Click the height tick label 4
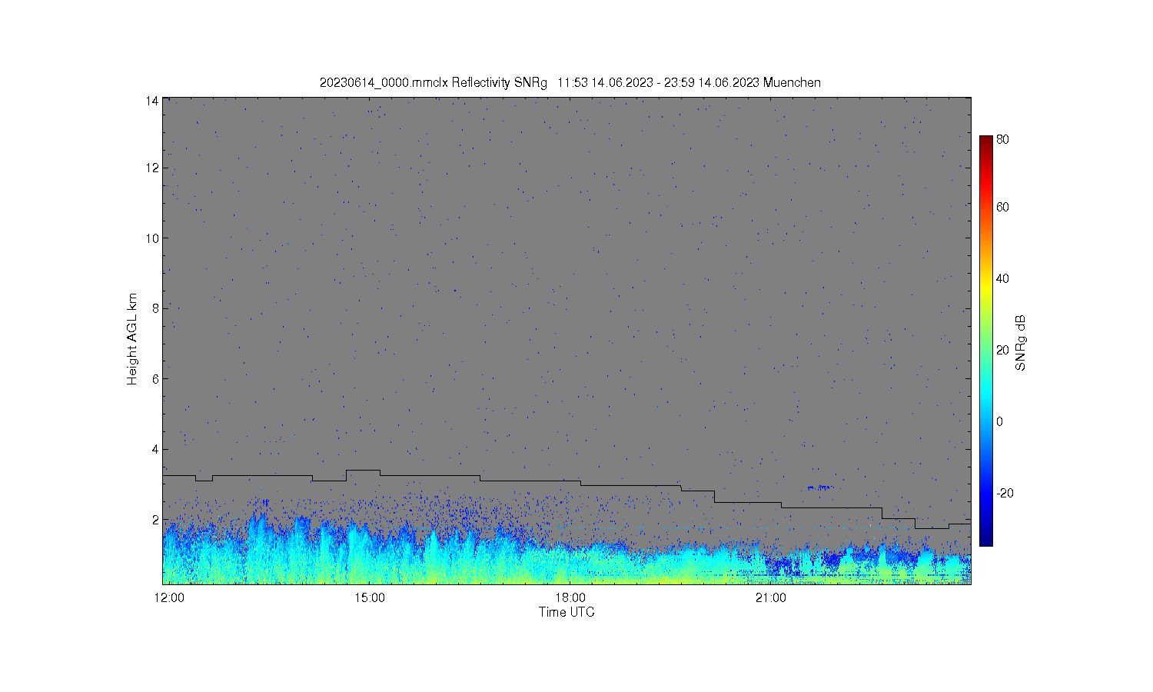The height and width of the screenshot is (692, 1153). (x=155, y=449)
